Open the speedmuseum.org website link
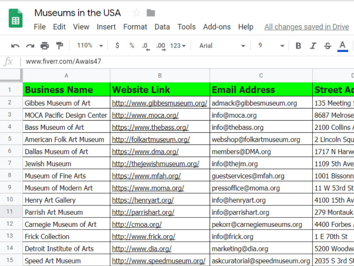354x266 pixels. tap(159, 261)
